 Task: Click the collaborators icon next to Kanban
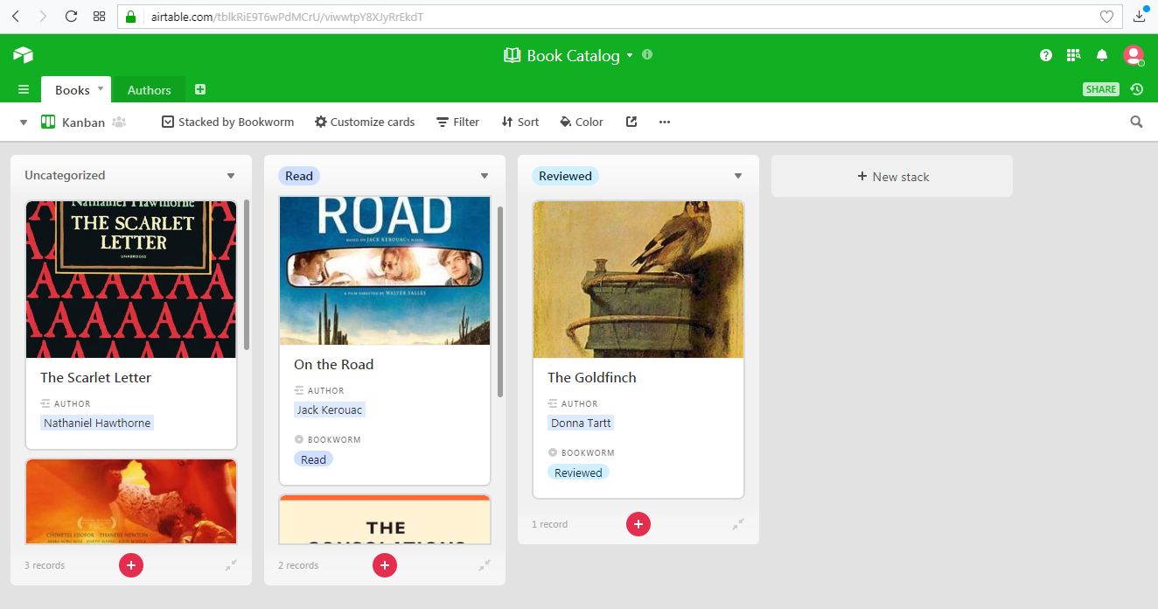[119, 122]
